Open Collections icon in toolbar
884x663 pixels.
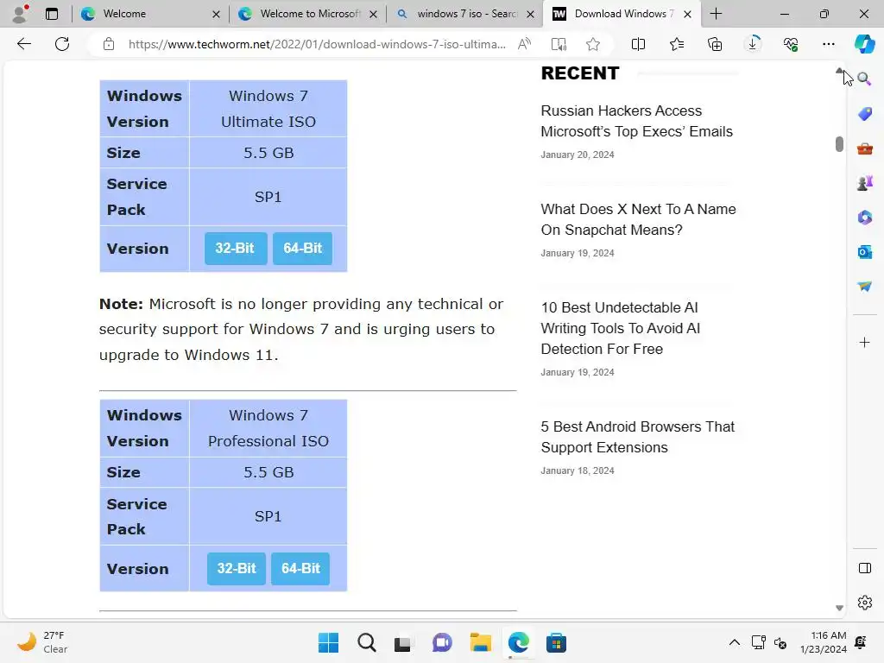coord(714,44)
